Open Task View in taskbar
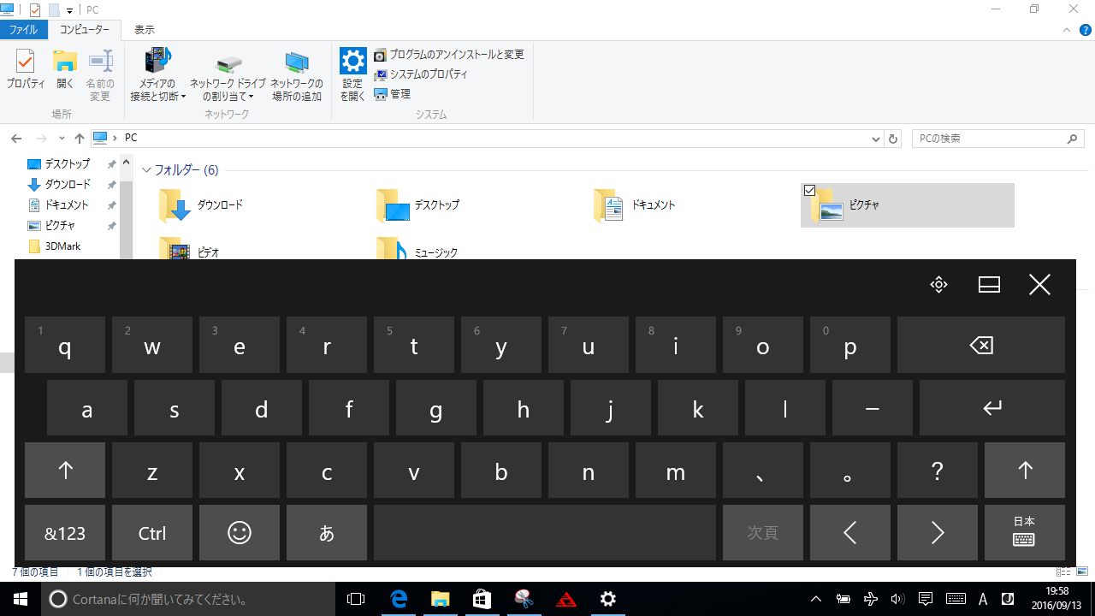Image resolution: width=1095 pixels, height=616 pixels. click(x=356, y=599)
